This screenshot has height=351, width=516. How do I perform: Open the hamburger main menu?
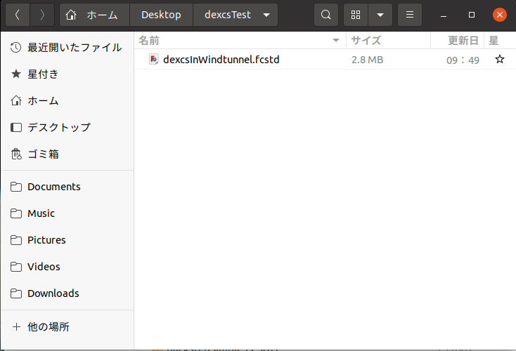tap(410, 15)
